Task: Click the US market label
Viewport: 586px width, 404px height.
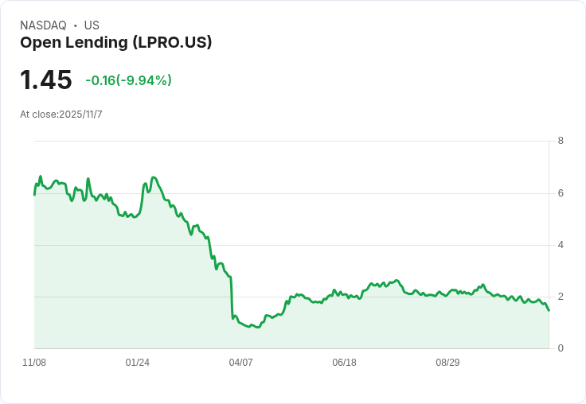Action: pyautogui.click(x=92, y=25)
